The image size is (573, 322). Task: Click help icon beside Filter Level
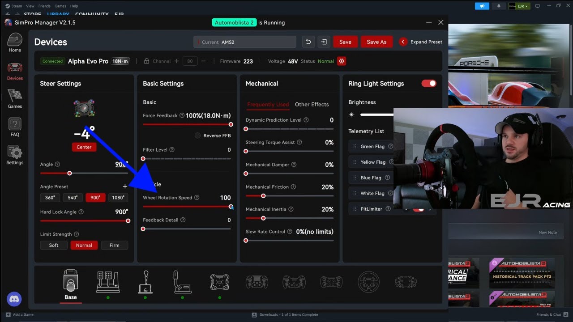point(172,150)
